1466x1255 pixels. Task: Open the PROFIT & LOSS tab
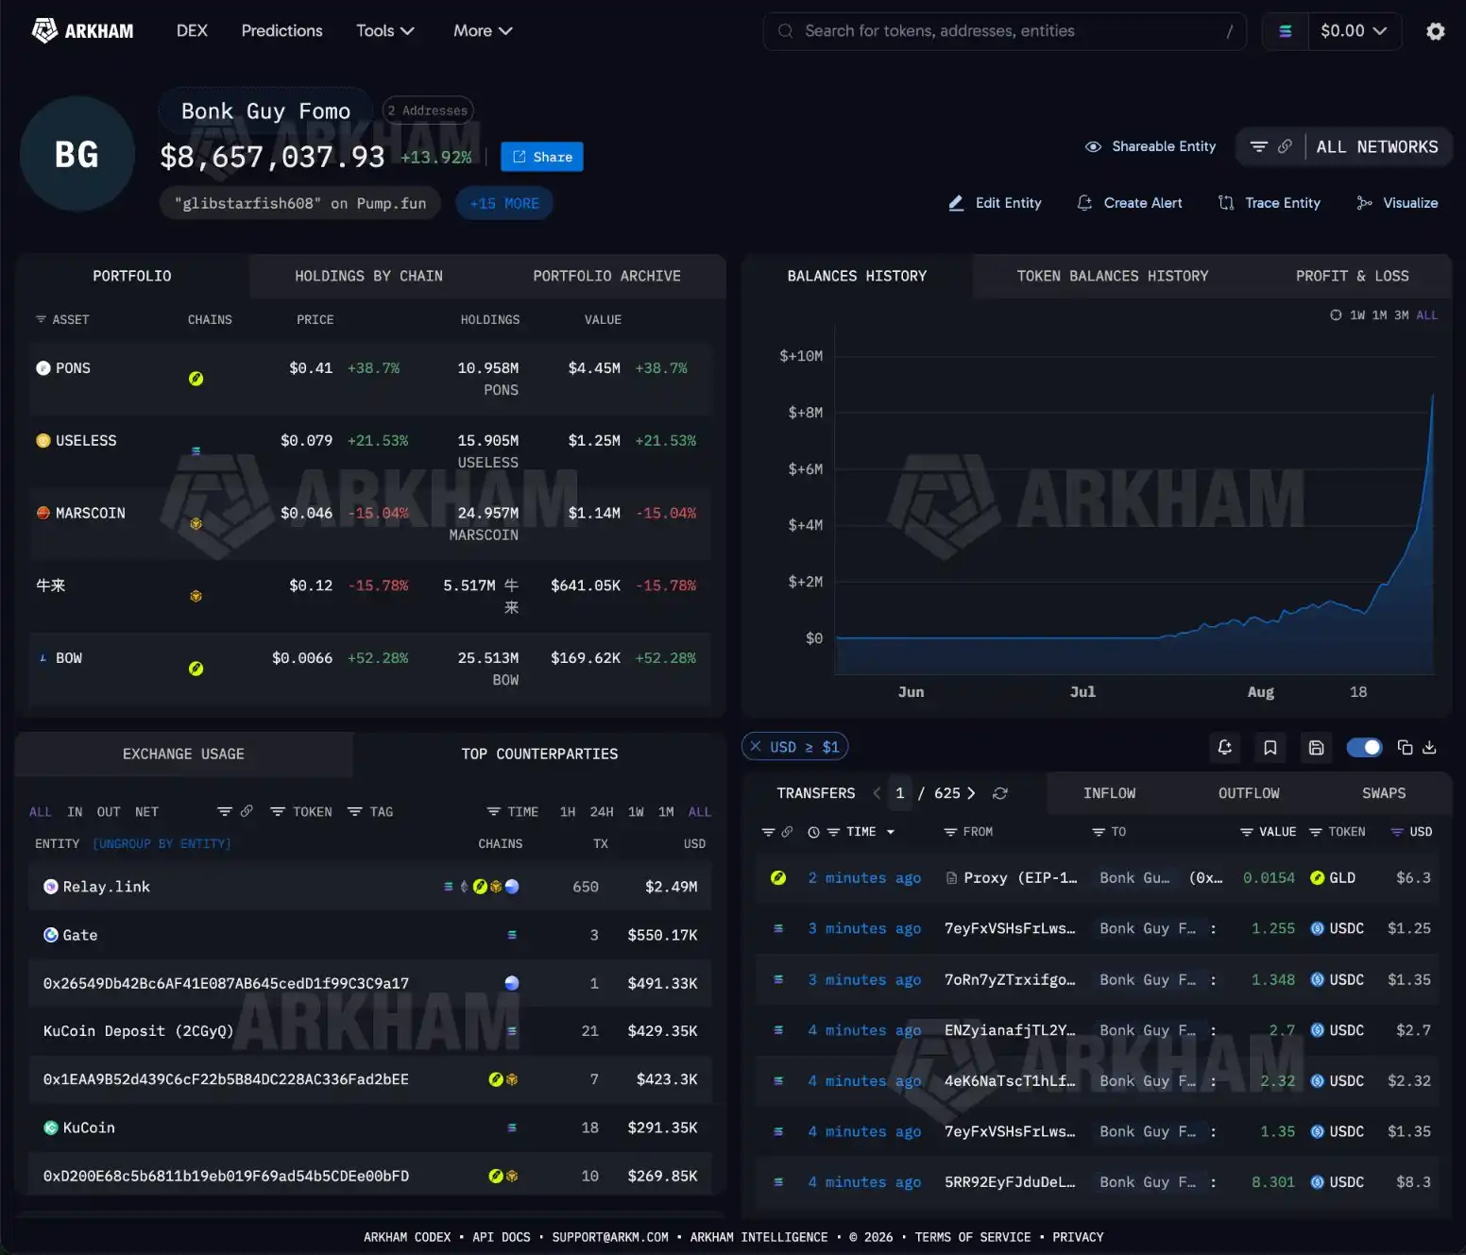(x=1352, y=277)
